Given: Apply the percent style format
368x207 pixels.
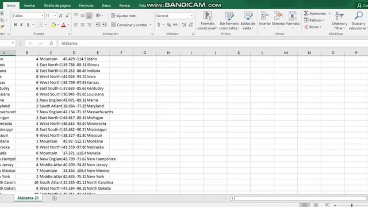Looking at the screenshot, I should 168,25.
